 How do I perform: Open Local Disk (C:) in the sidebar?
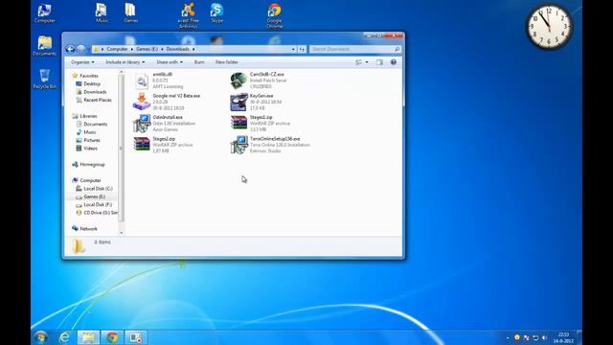coord(98,189)
